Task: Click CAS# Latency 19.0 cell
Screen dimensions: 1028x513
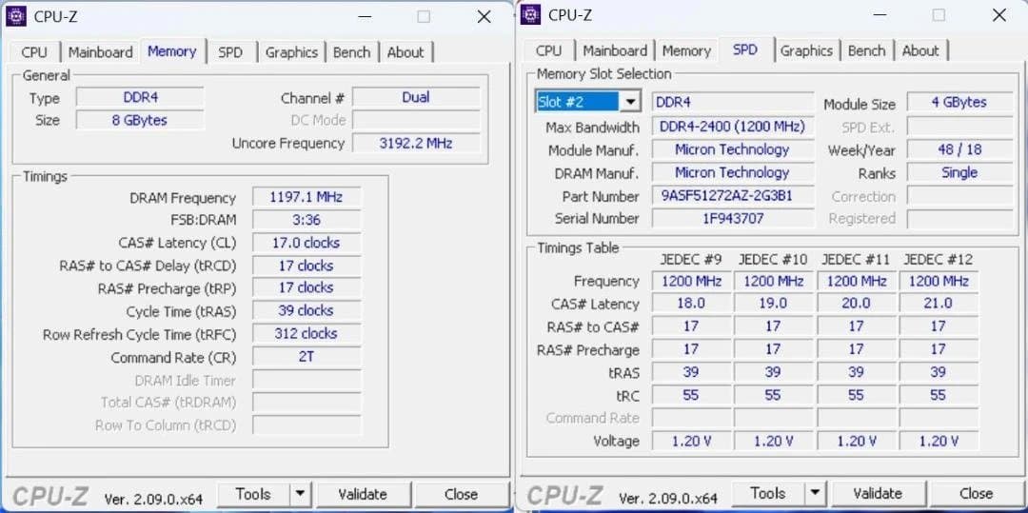Action: tap(774, 304)
